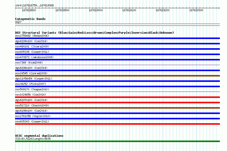Click the nsv470873 (Jakobsson2008) label
Viewport: 227px width, 151px height.
tap(34, 57)
